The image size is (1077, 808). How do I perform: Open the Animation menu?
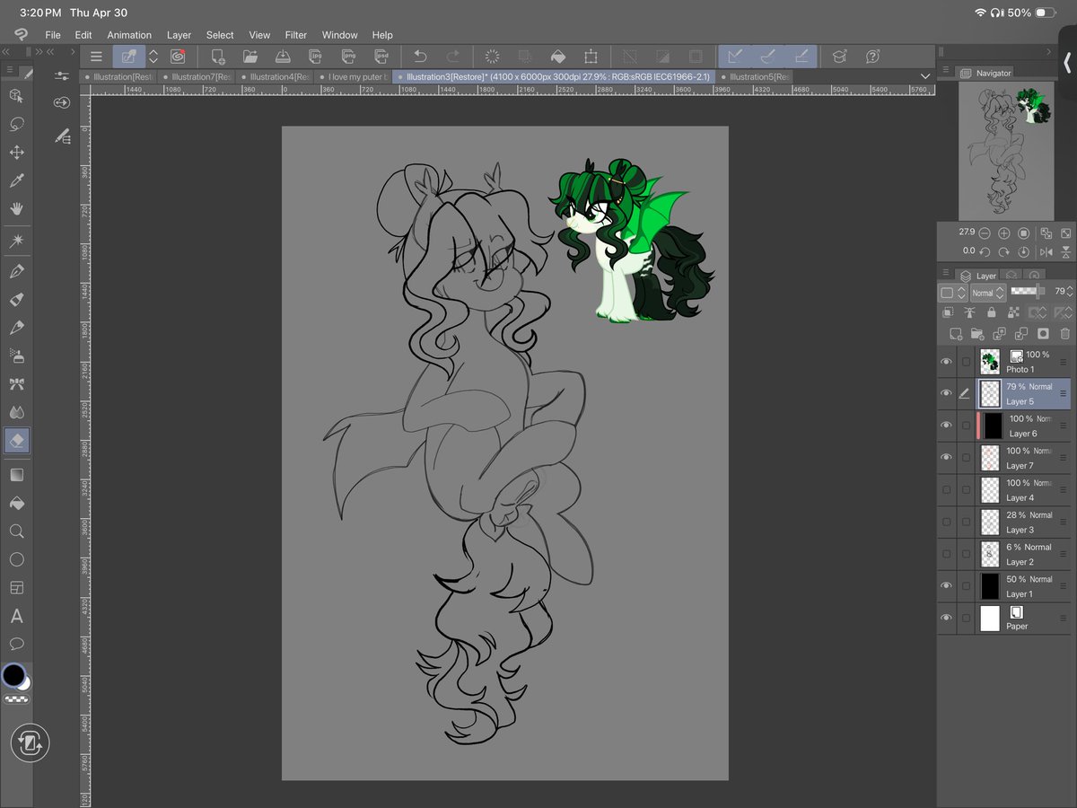129,35
